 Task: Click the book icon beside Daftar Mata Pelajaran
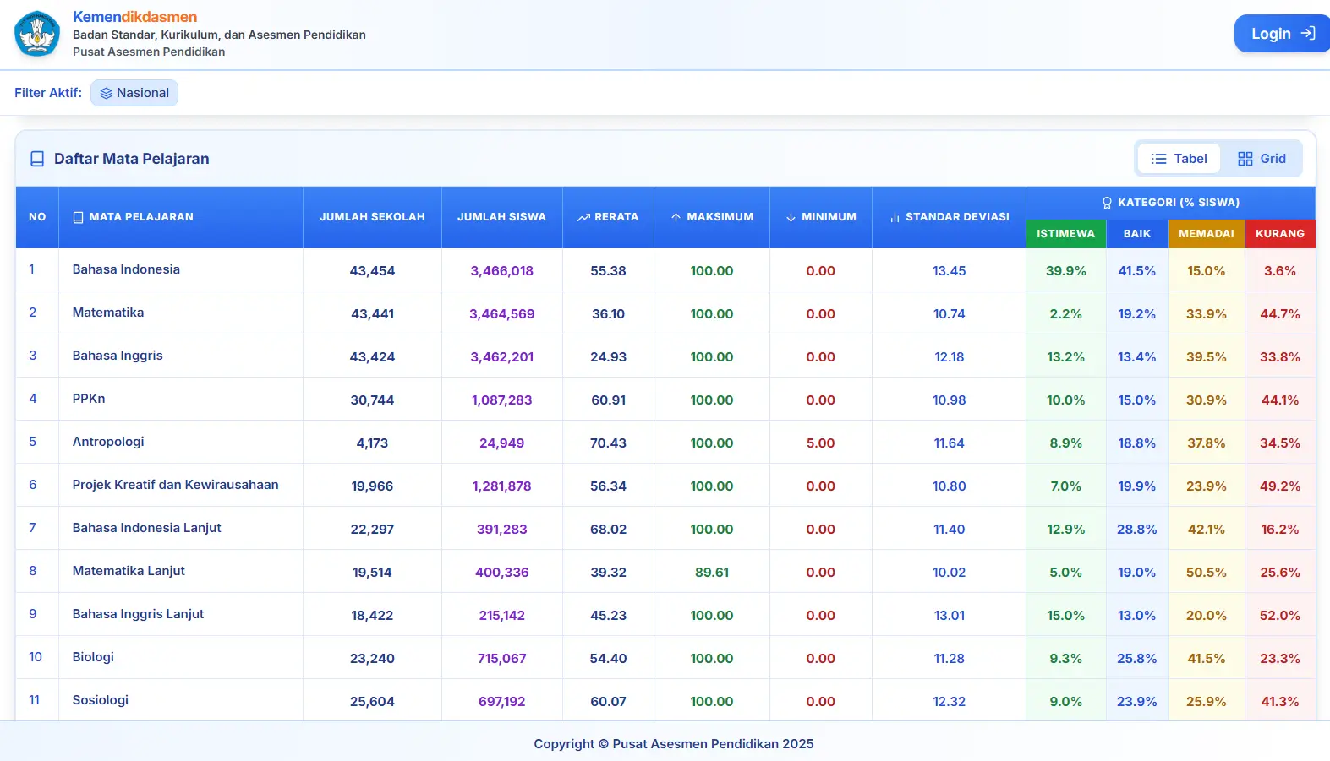click(37, 159)
